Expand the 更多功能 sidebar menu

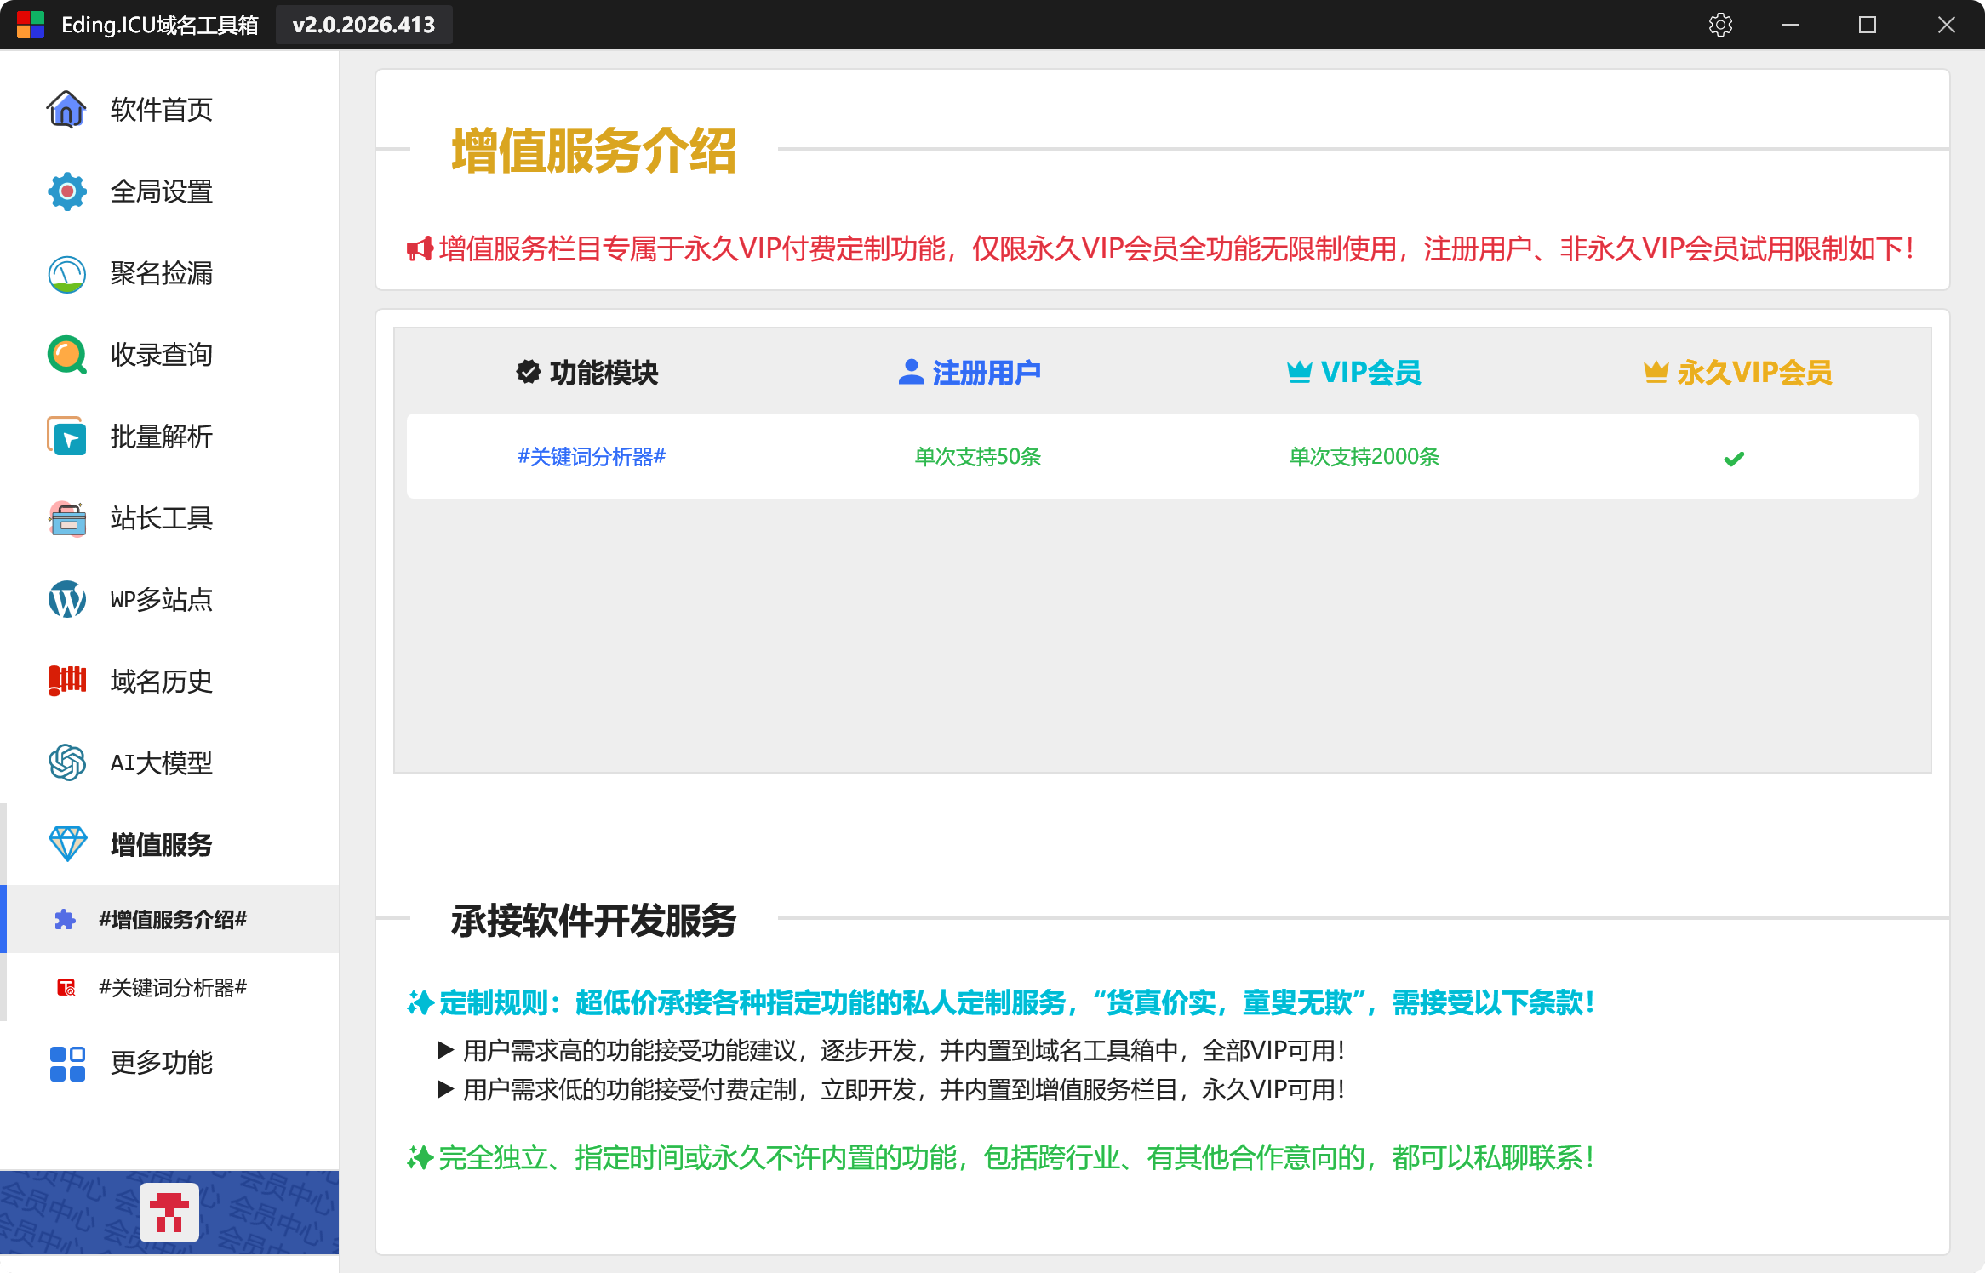(x=162, y=1063)
